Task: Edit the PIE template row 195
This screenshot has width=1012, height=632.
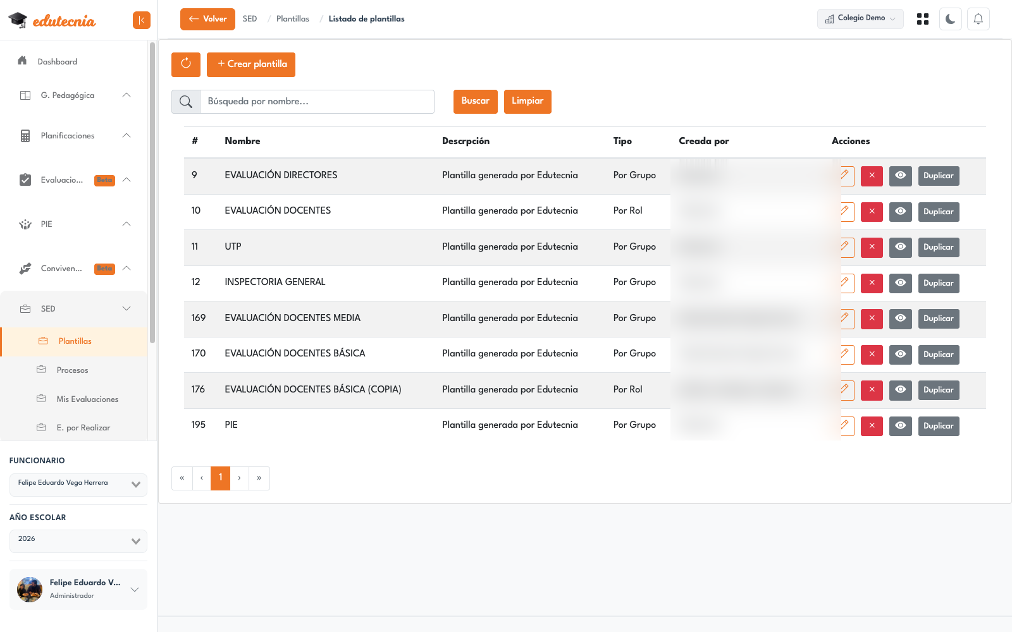Action: [846, 426]
